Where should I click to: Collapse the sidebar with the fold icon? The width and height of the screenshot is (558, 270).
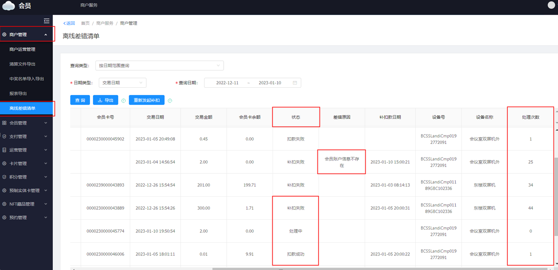point(47,21)
